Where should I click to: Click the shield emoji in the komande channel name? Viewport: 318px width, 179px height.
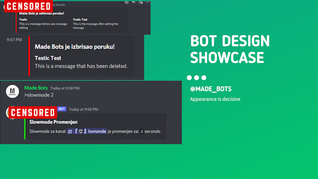(81, 131)
